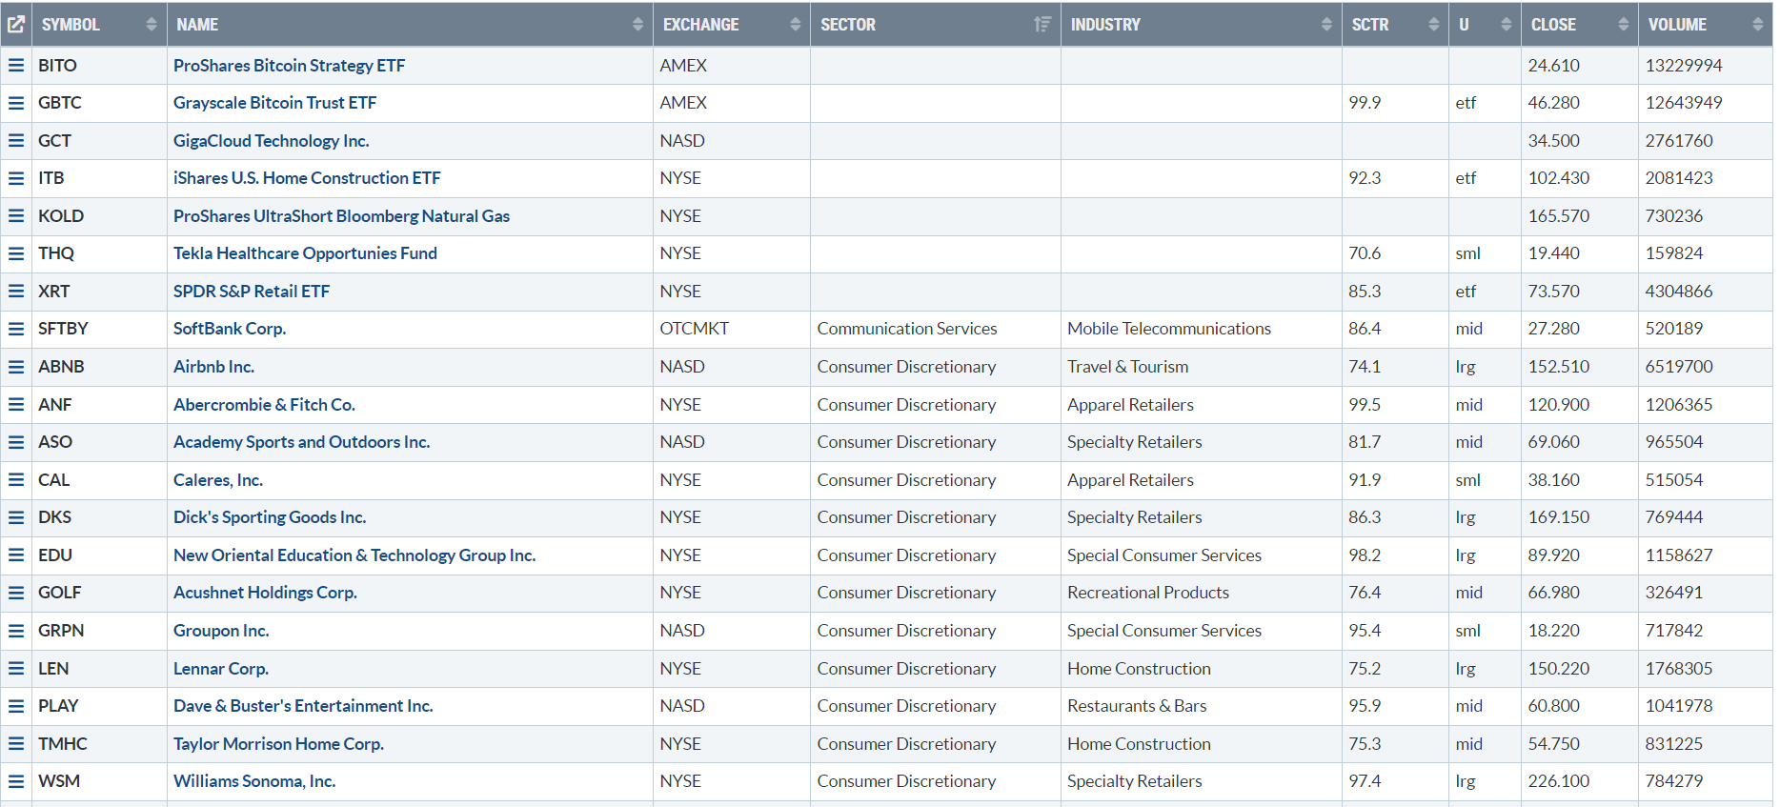Image resolution: width=1780 pixels, height=807 pixels.
Task: Toggle sort order on SECTOR column
Action: pos(1042,25)
